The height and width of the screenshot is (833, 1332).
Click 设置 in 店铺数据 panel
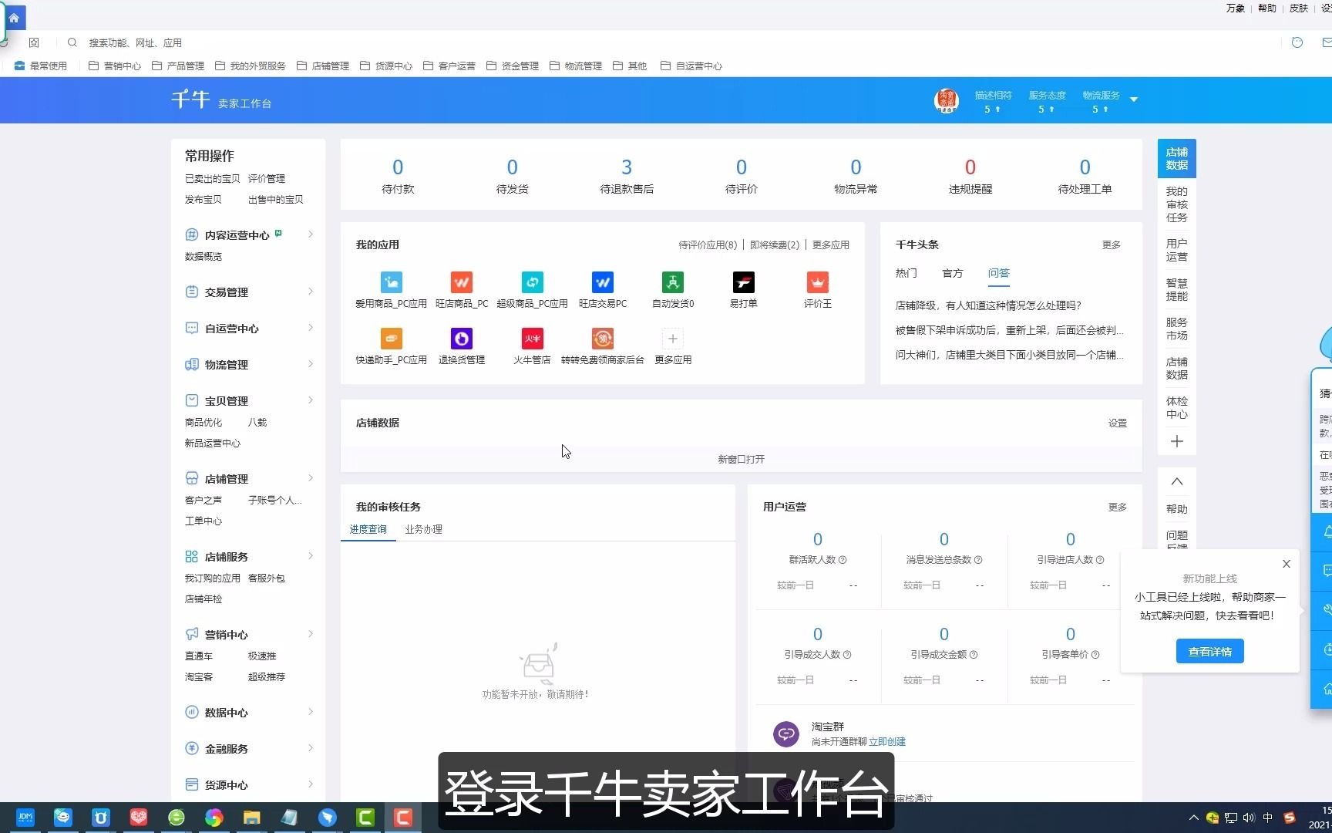click(1118, 423)
